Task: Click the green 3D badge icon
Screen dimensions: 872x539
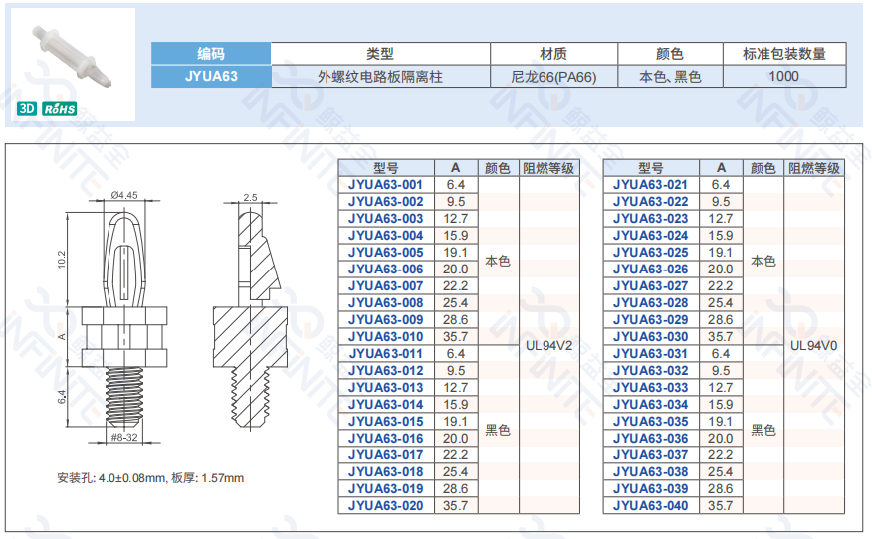Action: point(25,108)
